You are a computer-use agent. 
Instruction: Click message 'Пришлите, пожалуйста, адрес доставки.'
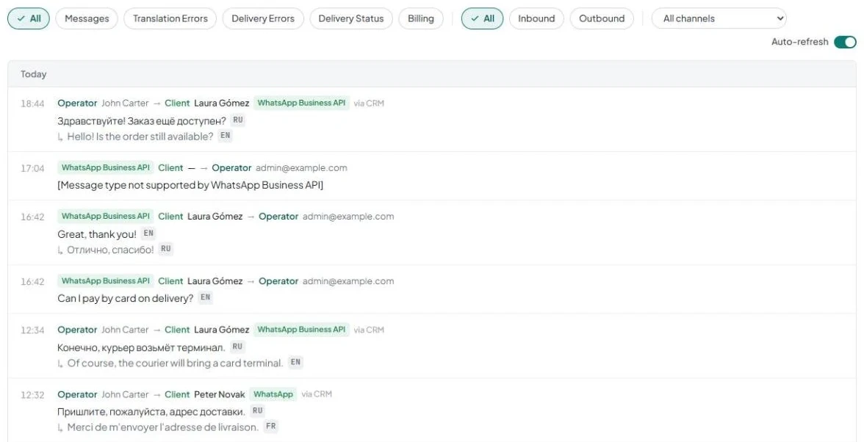[151, 412]
